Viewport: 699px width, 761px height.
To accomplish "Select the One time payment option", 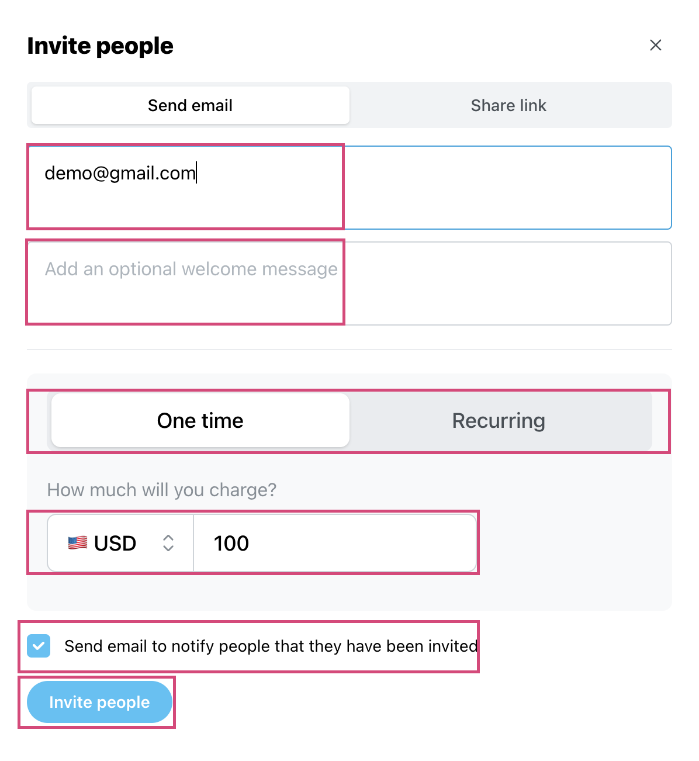I will point(200,420).
